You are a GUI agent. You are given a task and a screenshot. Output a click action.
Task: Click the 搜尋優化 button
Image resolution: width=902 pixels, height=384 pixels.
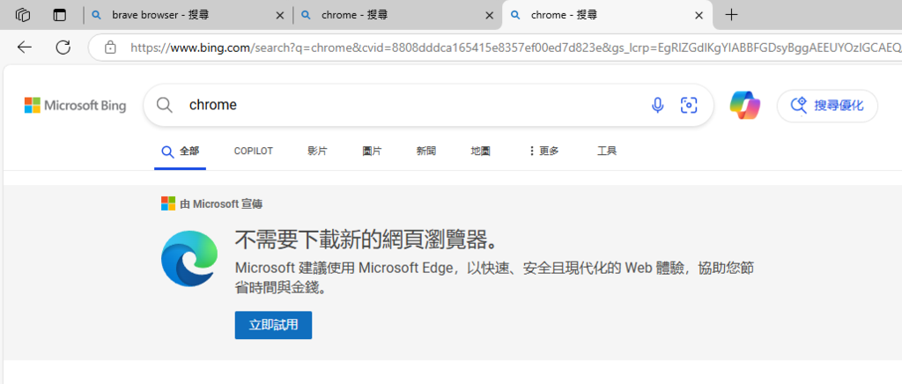827,106
